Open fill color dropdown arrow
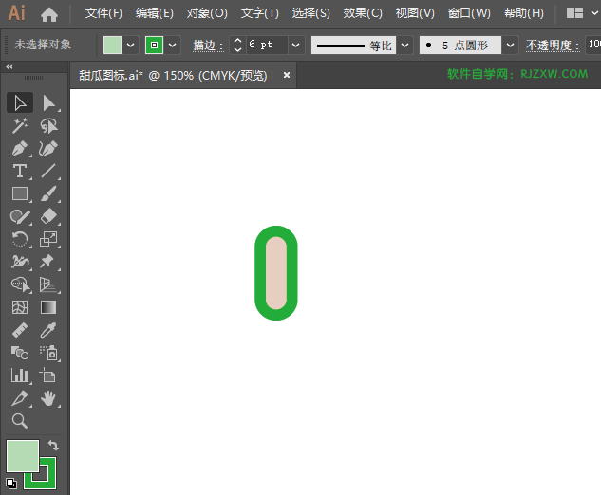 point(131,46)
